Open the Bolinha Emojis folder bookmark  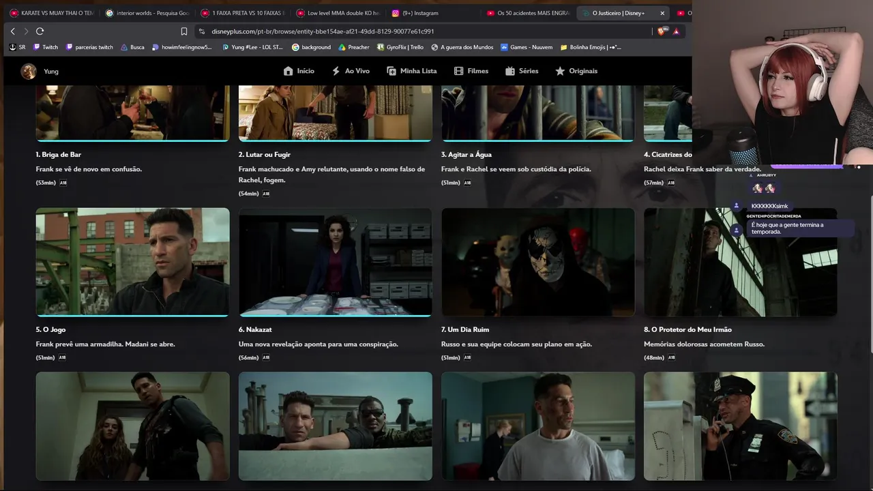click(591, 47)
